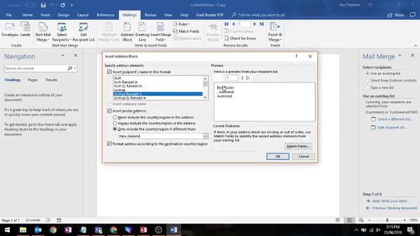Click Previous: Starting document link

tap(394, 208)
